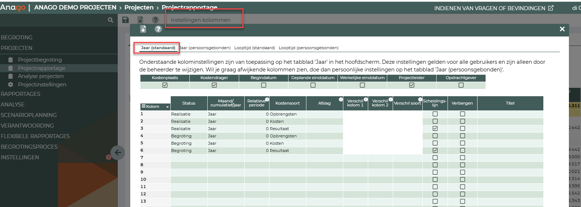Open the Kolom header dropdown arrow
Viewport: 581px width, 207px height.
coord(167,107)
